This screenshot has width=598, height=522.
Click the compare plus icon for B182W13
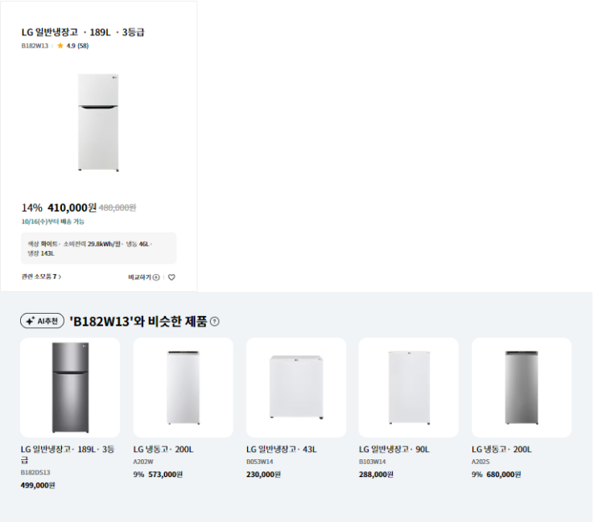coord(156,277)
